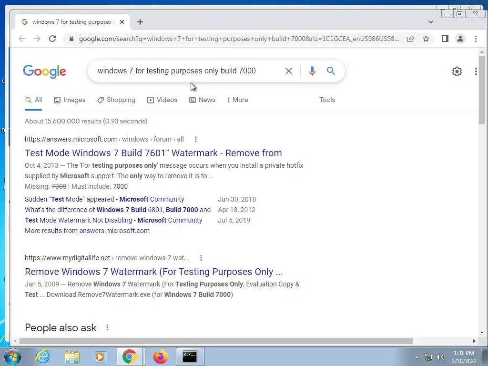Click the vertical scrollbar down arrow

pyautogui.click(x=482, y=332)
